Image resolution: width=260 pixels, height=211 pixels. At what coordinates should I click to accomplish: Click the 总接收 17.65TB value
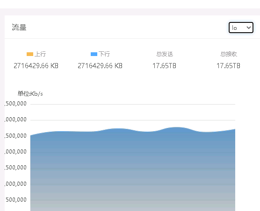click(228, 66)
